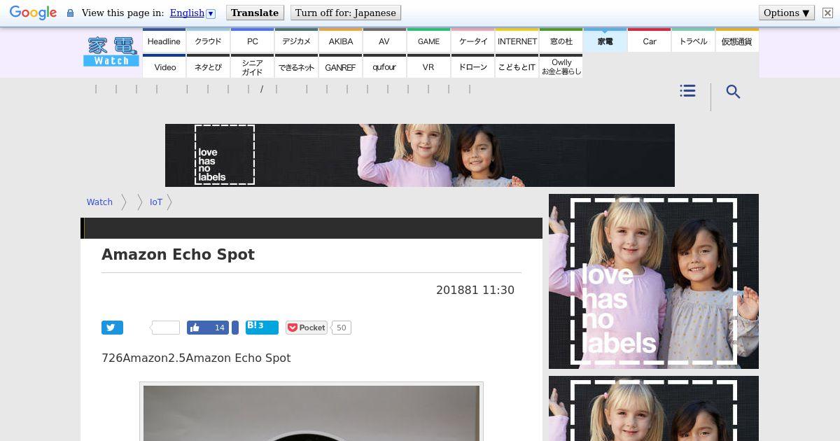Click the magnifier search icon
840x441 pixels.
pyautogui.click(x=733, y=92)
